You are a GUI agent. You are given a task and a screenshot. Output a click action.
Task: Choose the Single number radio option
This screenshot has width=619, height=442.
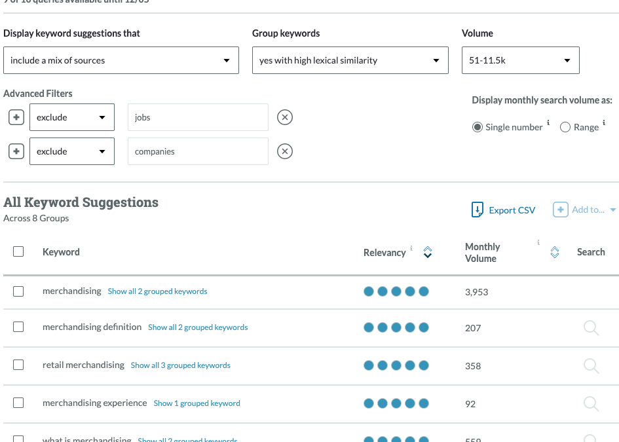(478, 127)
